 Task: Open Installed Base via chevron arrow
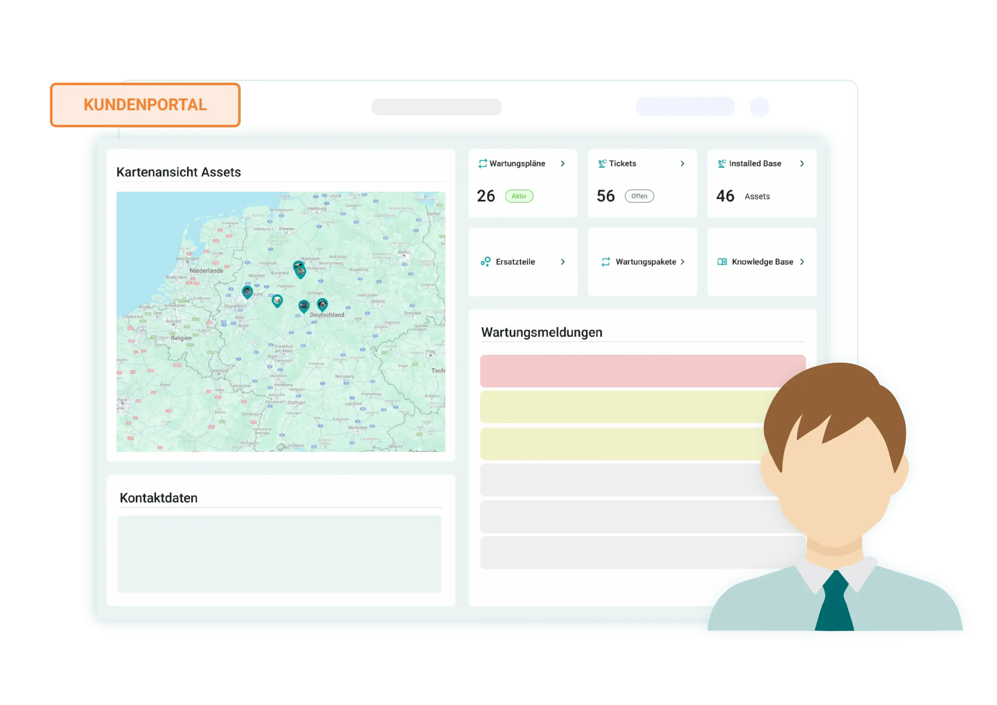point(802,164)
